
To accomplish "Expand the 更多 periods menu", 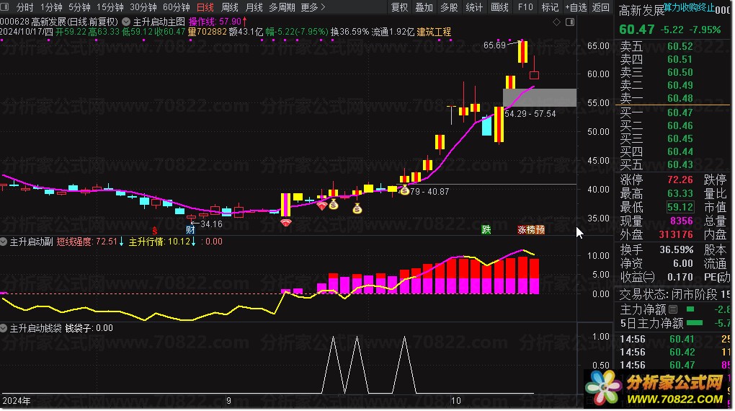I will pos(313,7).
